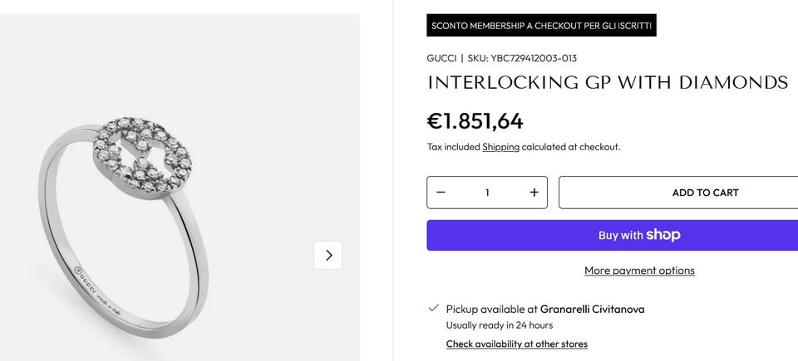Decrease quantity with the minus button
Screen dimensions: 798x361
click(441, 193)
